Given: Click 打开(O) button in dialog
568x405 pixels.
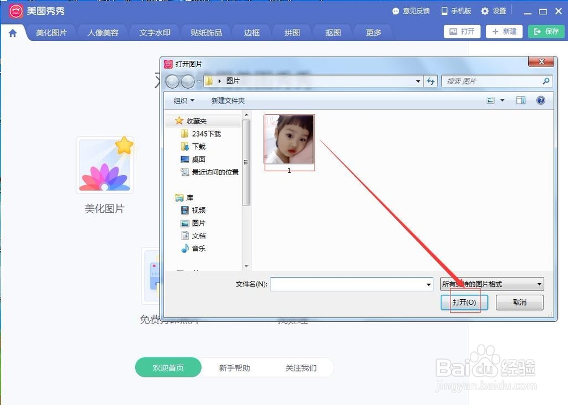Looking at the screenshot, I should click(x=465, y=302).
